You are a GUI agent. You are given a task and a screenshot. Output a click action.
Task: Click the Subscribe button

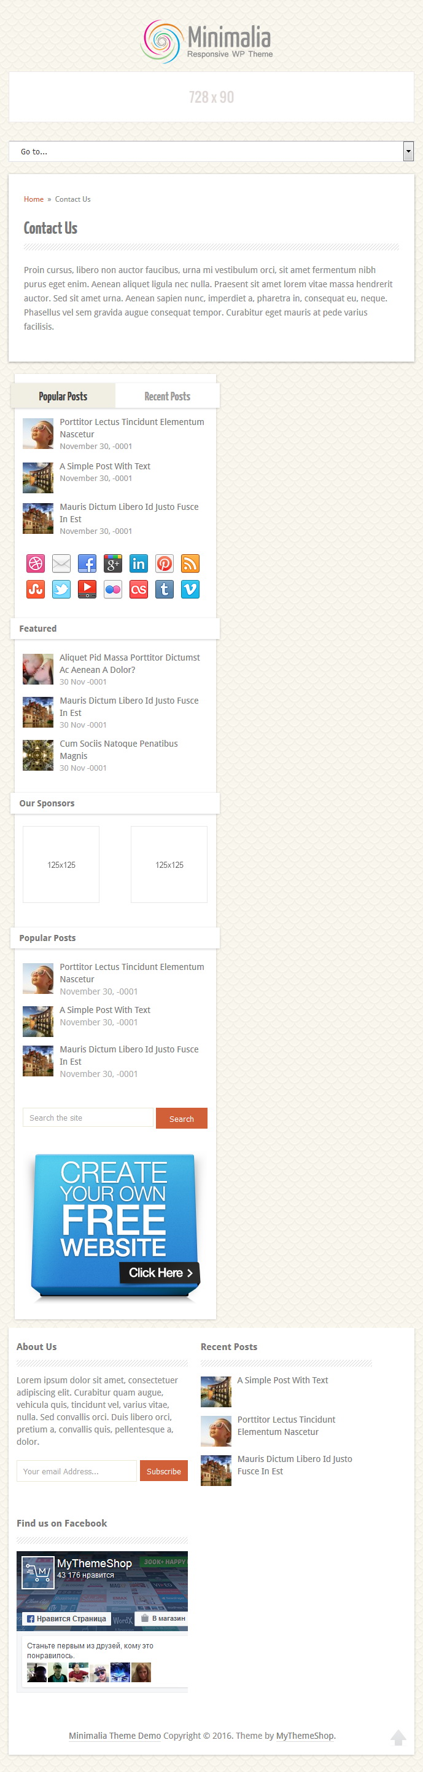[x=163, y=1471]
